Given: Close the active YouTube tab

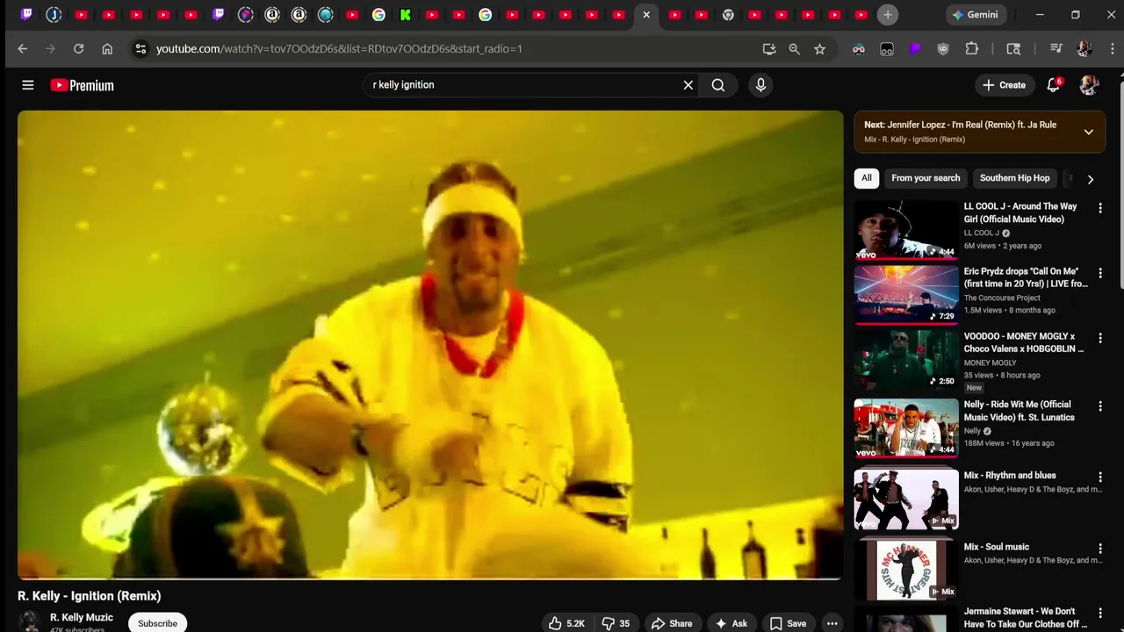Looking at the screenshot, I should tap(646, 15).
